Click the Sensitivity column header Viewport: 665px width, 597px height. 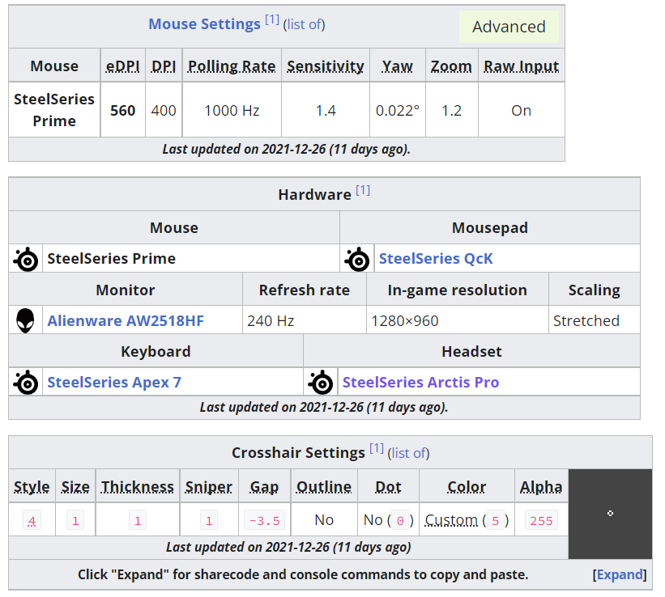[326, 66]
